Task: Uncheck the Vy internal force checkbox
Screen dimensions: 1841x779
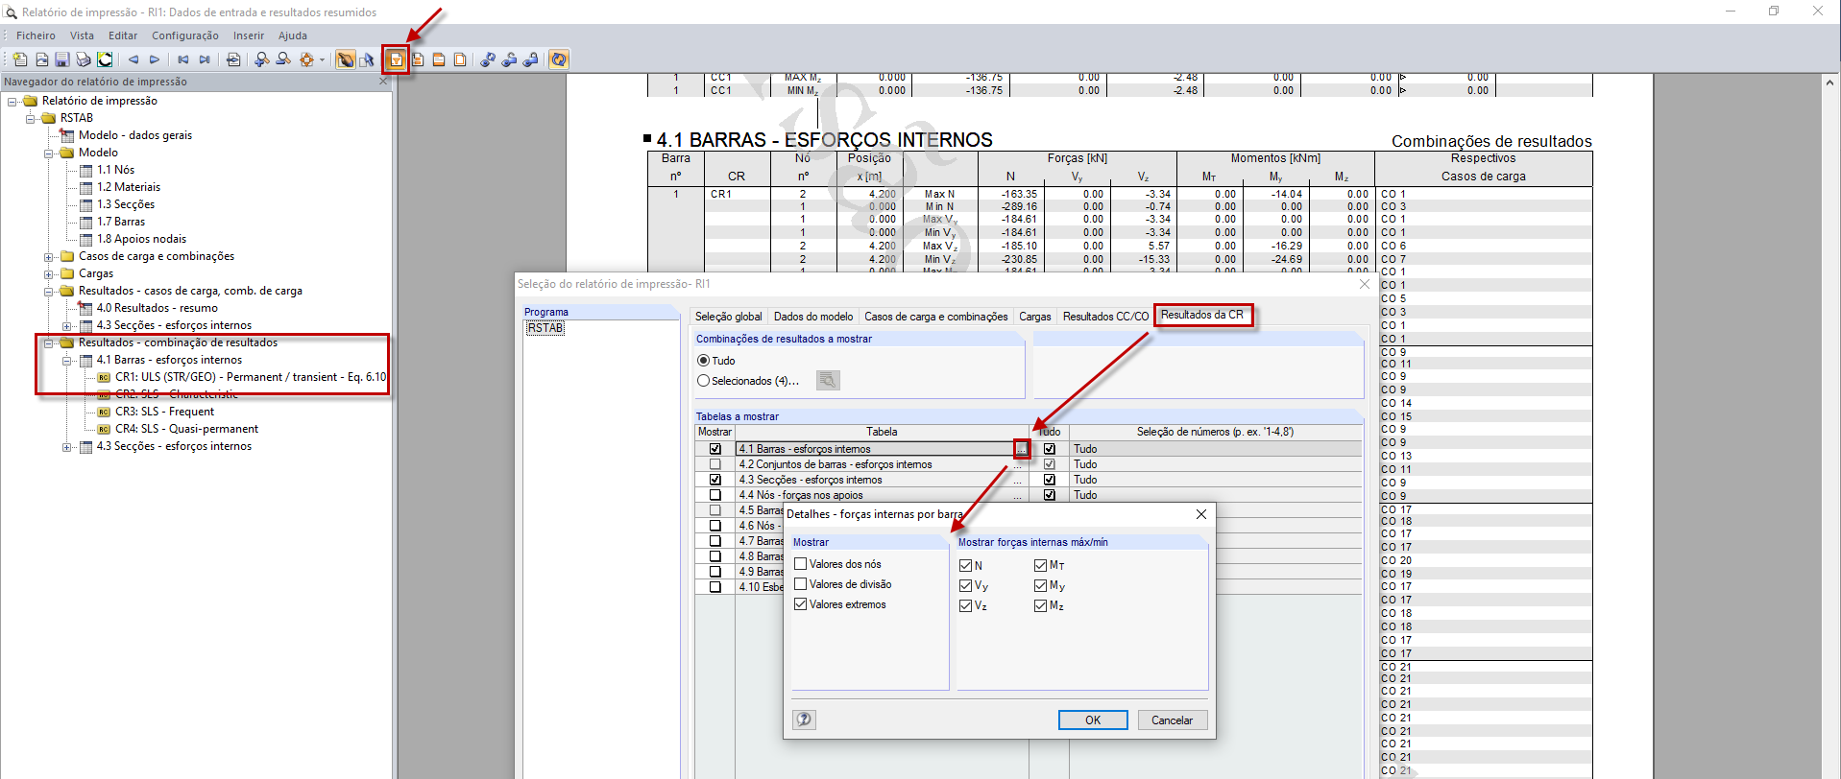Action: (966, 586)
